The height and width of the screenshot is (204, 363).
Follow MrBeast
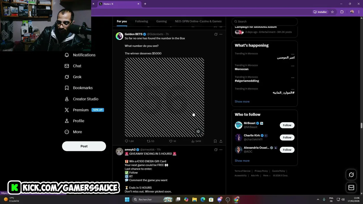coord(287,125)
